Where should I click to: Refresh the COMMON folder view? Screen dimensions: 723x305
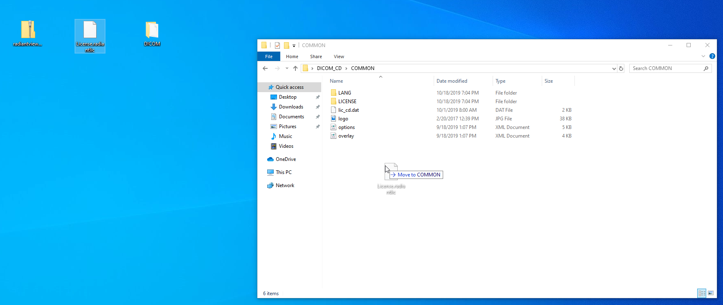(x=621, y=68)
